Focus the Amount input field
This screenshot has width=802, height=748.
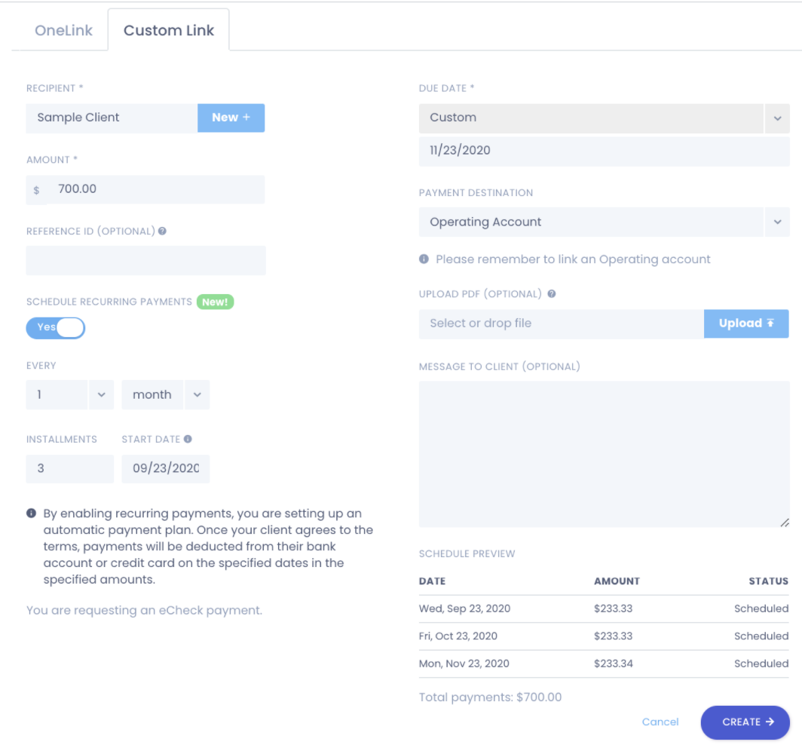(155, 189)
